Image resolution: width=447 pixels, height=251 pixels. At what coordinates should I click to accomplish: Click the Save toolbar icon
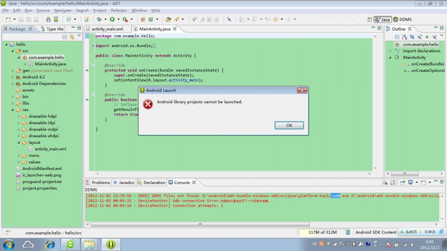click(21, 19)
